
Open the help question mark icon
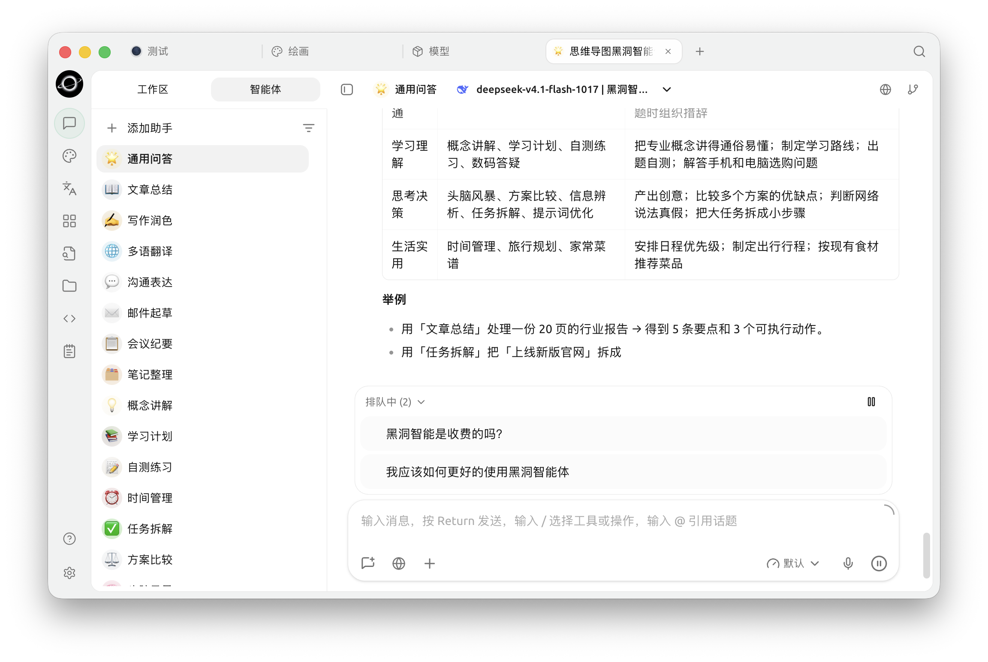tap(69, 539)
